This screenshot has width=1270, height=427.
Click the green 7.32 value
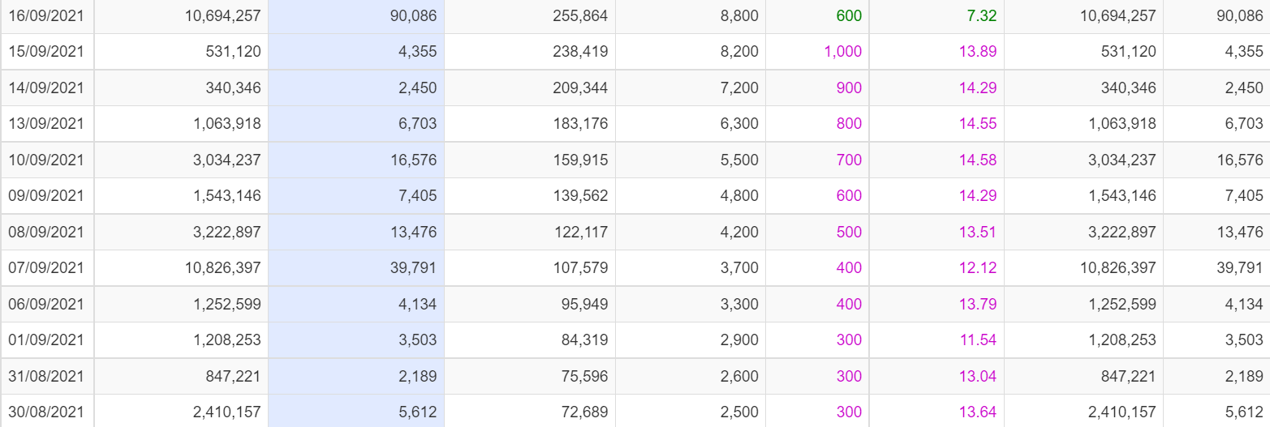pos(977,15)
